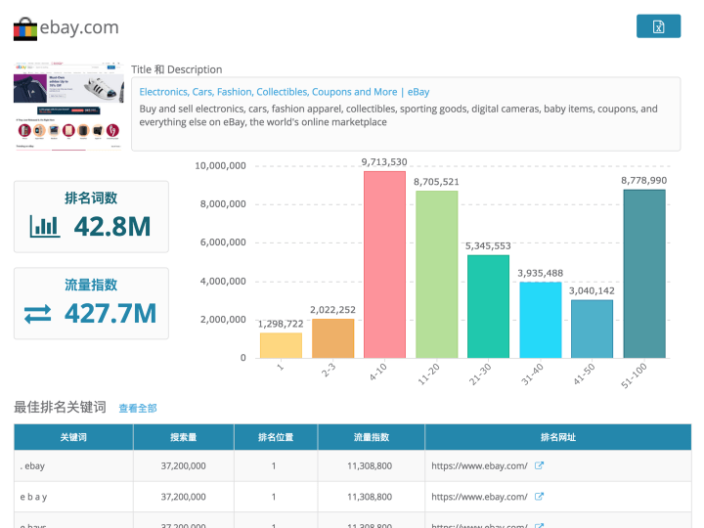Sort by the 排名网址 column header

point(558,437)
